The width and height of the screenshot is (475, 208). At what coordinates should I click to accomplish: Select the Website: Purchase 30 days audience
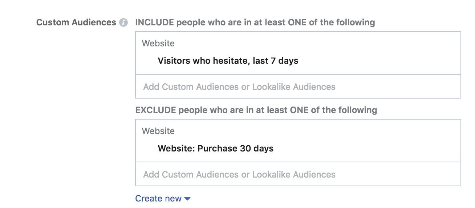pos(215,149)
